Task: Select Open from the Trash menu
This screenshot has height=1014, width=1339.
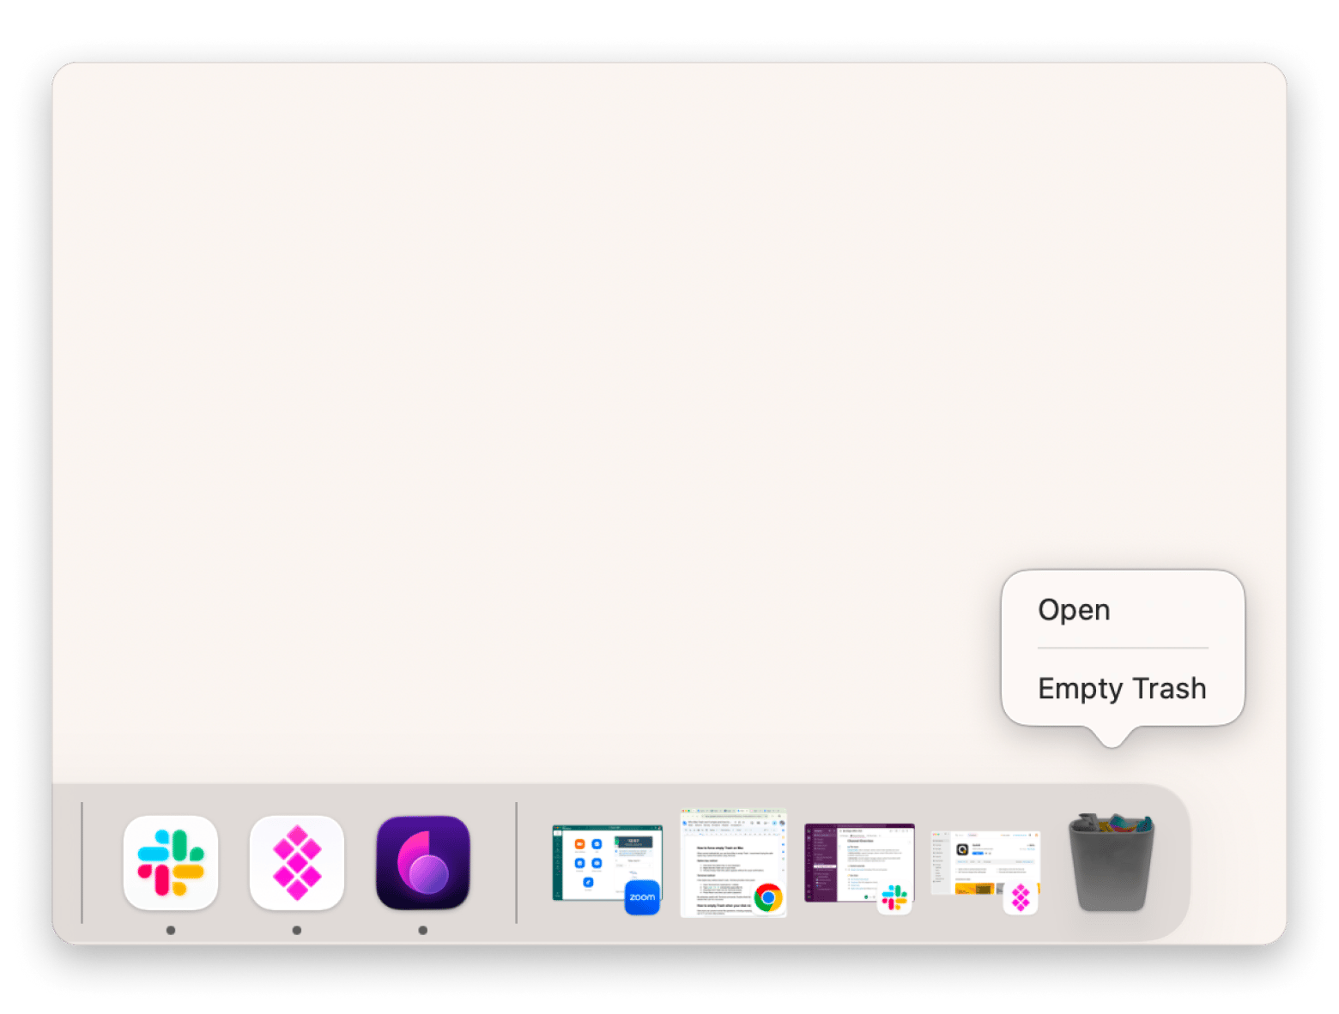Action: 1074,609
